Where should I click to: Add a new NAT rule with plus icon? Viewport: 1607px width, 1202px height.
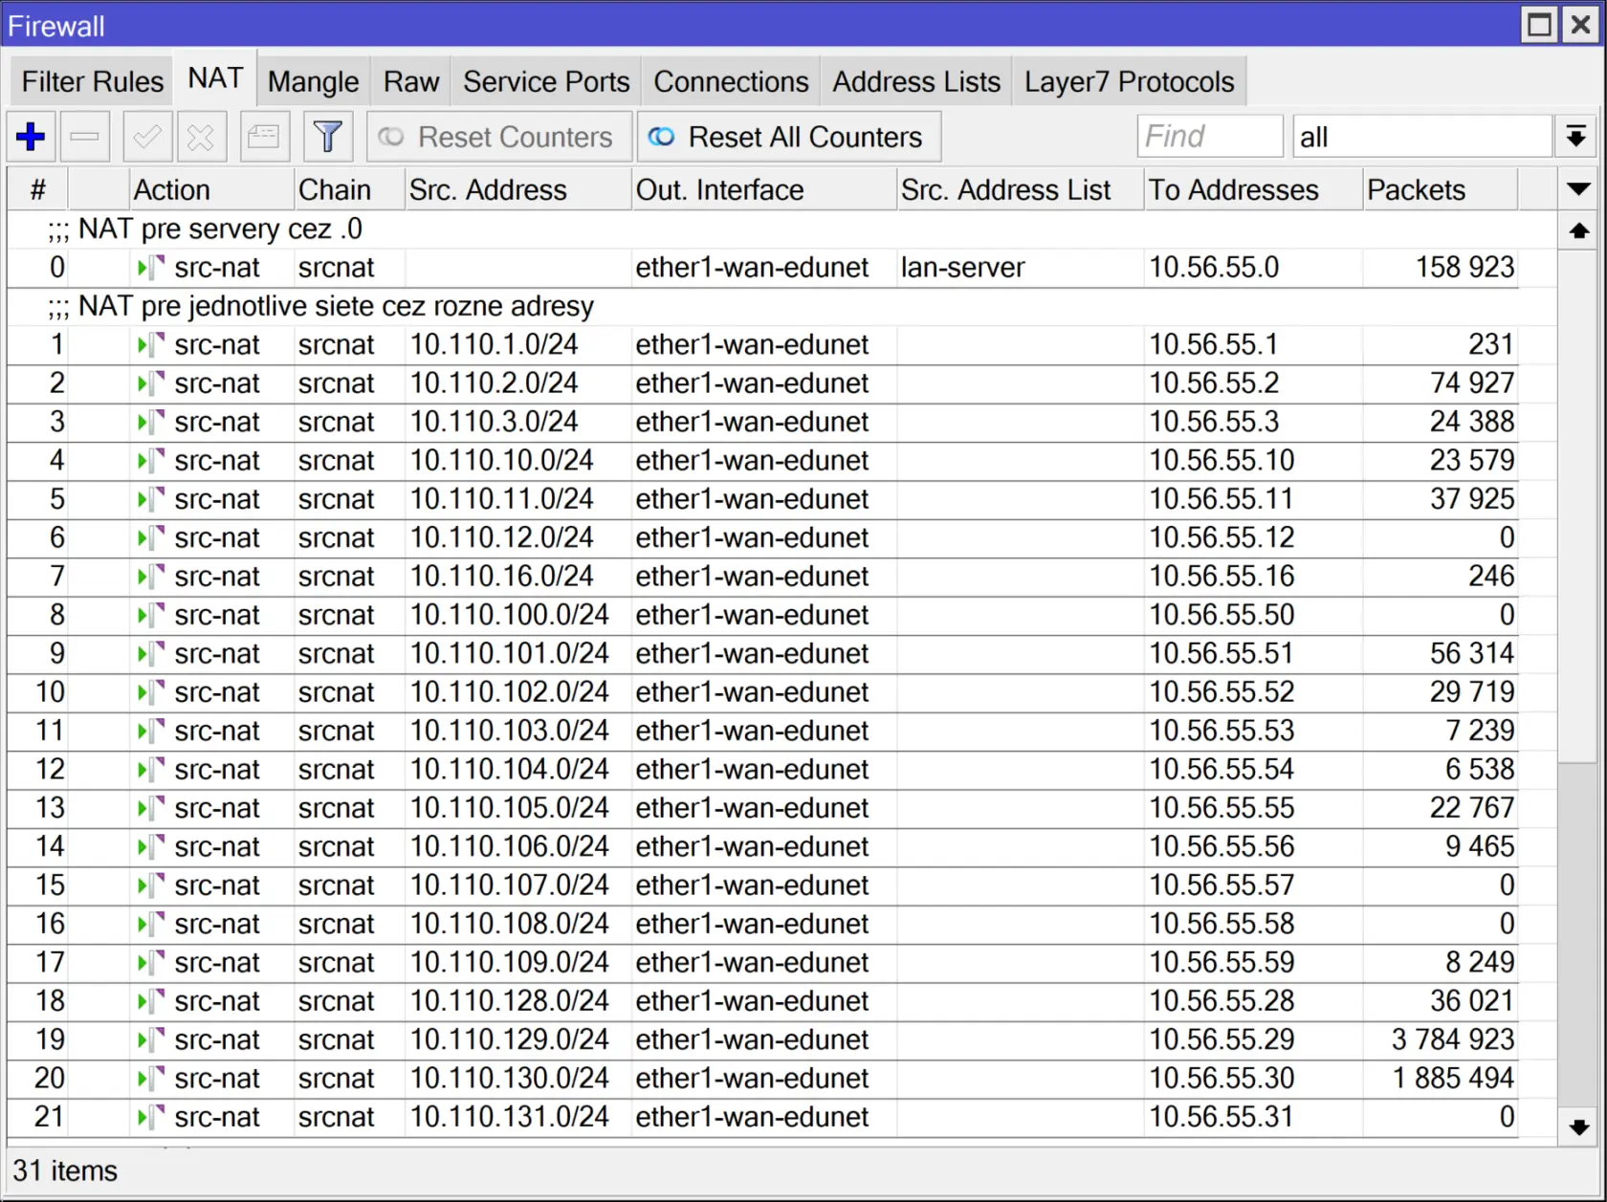[30, 137]
